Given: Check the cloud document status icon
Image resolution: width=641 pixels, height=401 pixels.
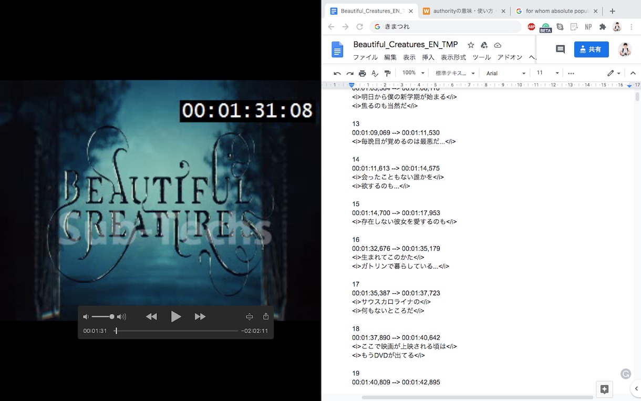Looking at the screenshot, I should coord(498,45).
